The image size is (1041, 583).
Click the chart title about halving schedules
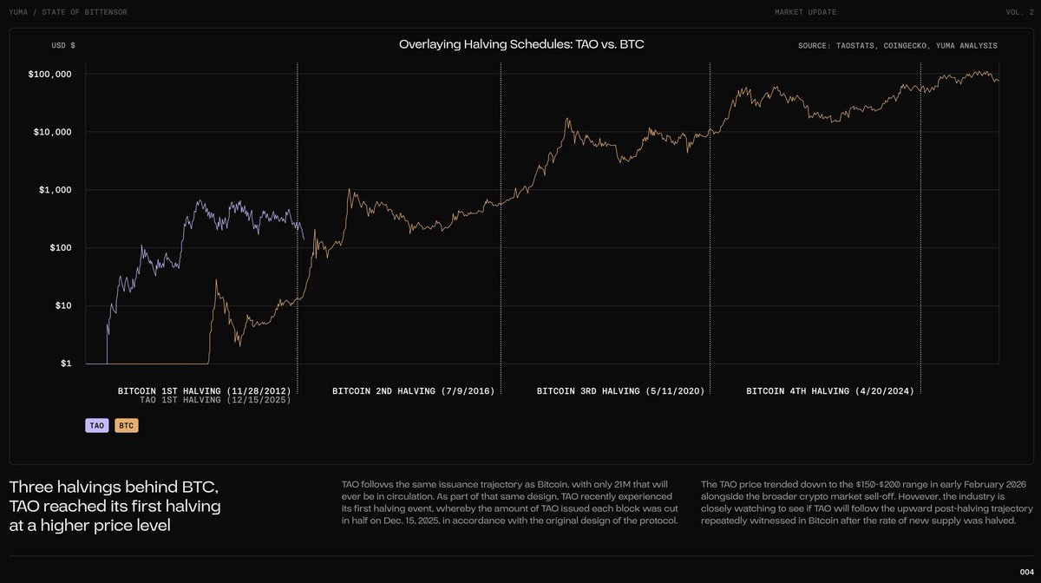coord(520,43)
